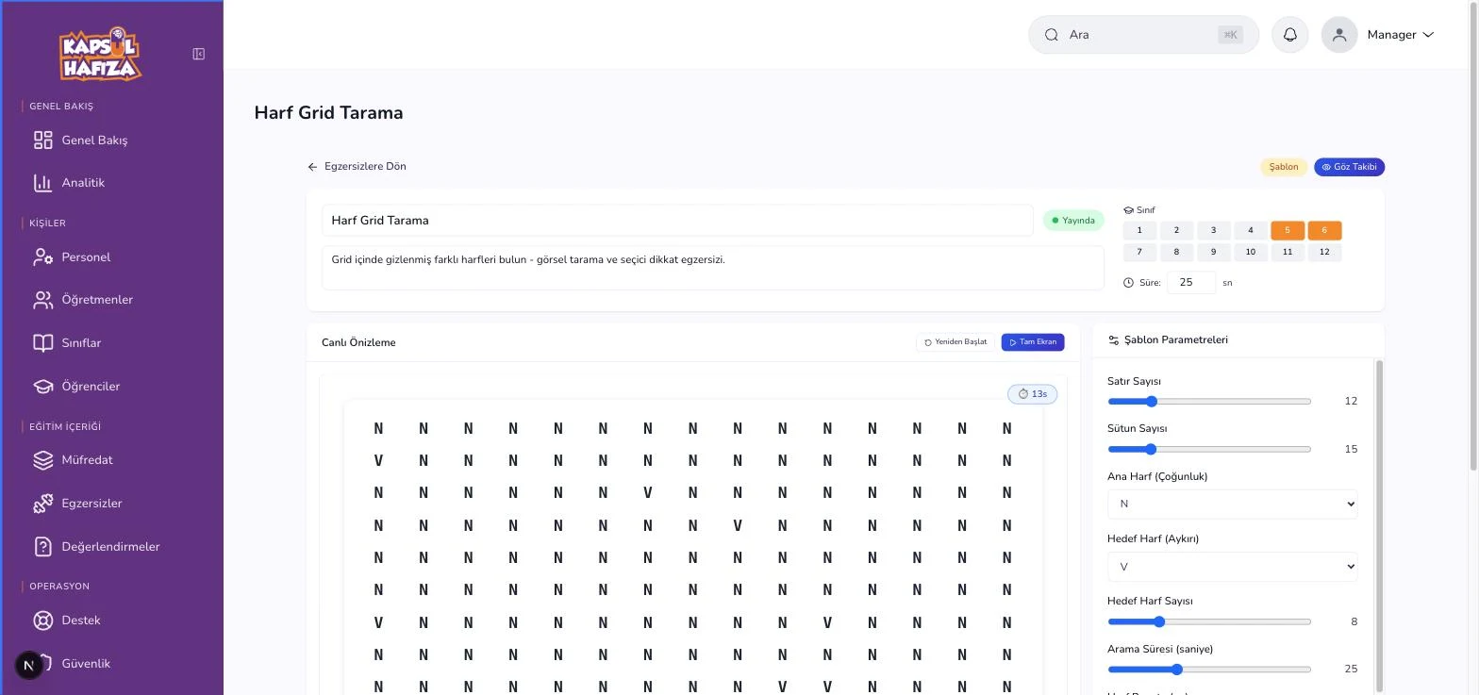Click the Kapsül Hafıza logo
The height and width of the screenshot is (695, 1479).
pos(100,54)
